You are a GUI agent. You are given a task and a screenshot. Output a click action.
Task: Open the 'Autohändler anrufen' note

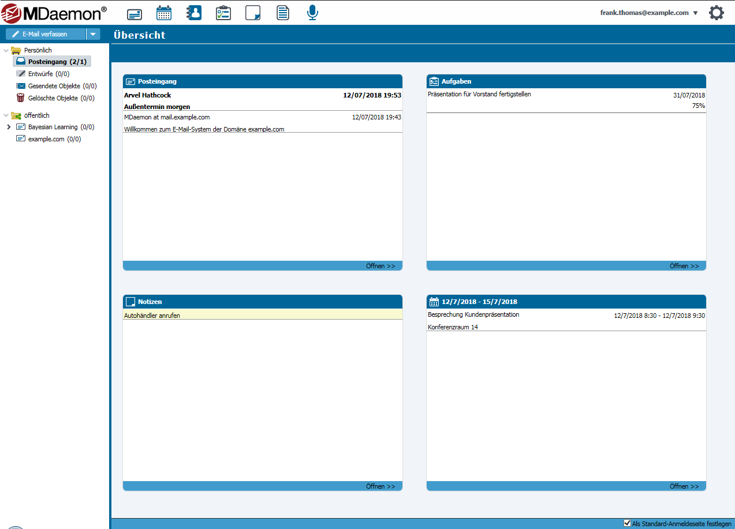click(x=152, y=316)
